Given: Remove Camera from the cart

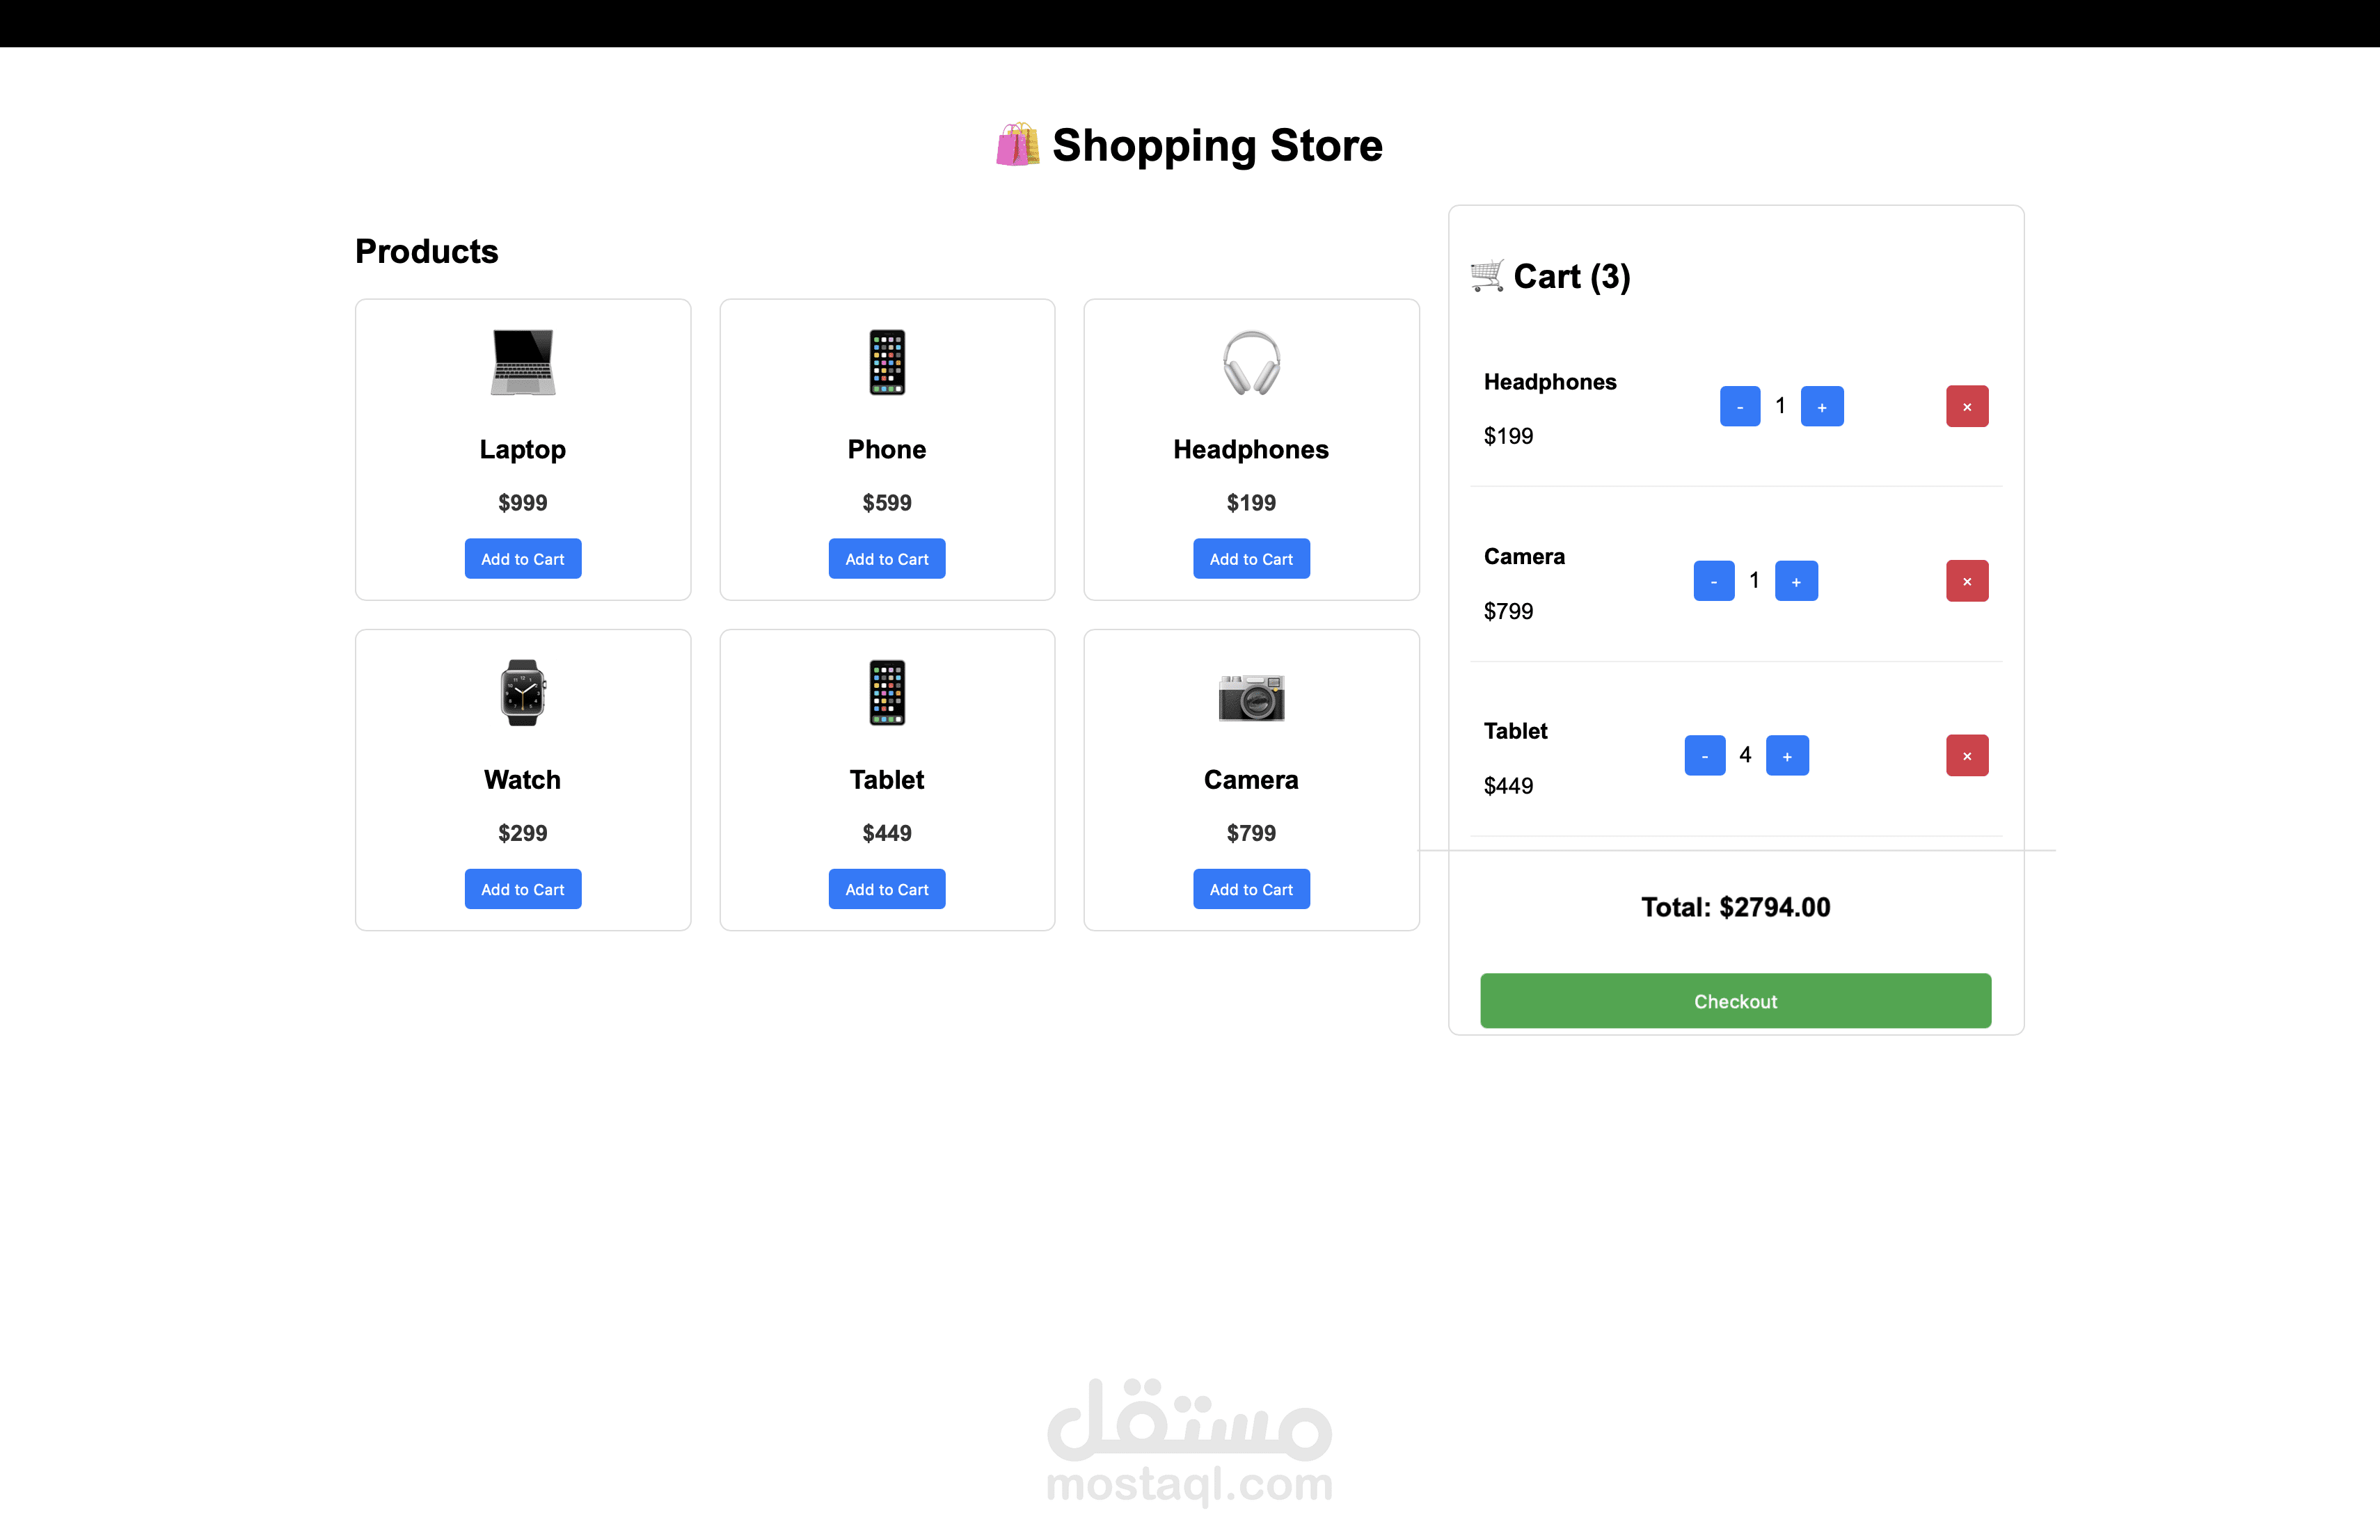Looking at the screenshot, I should click(1966, 581).
